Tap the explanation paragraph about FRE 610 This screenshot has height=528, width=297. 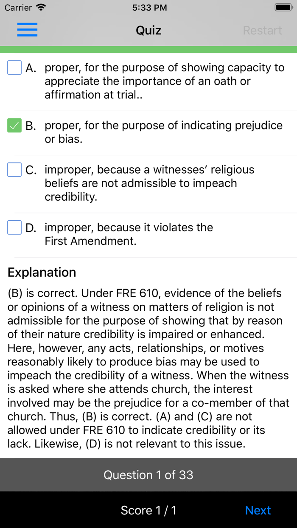(148, 368)
